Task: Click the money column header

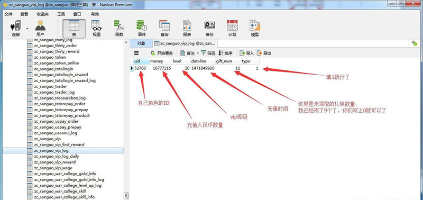Action: pyautogui.click(x=161, y=61)
